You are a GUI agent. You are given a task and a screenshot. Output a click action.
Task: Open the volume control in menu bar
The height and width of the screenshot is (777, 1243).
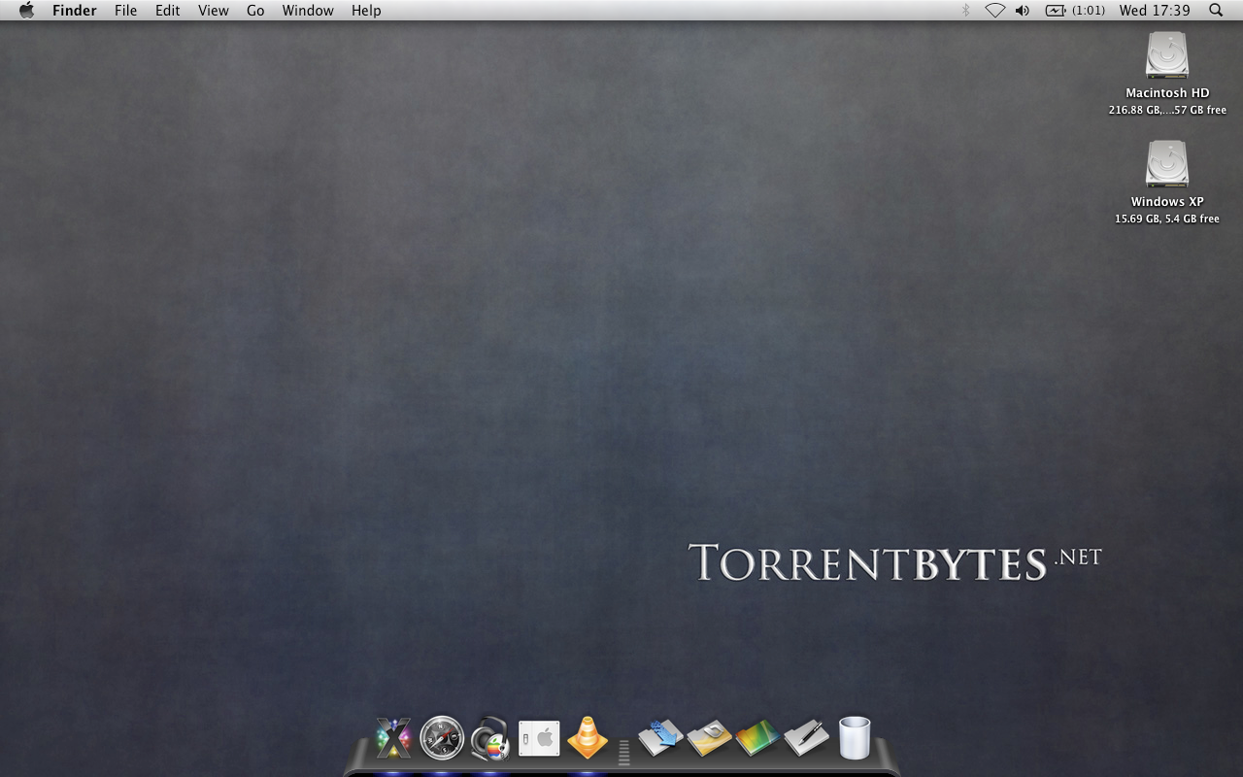tap(1023, 11)
